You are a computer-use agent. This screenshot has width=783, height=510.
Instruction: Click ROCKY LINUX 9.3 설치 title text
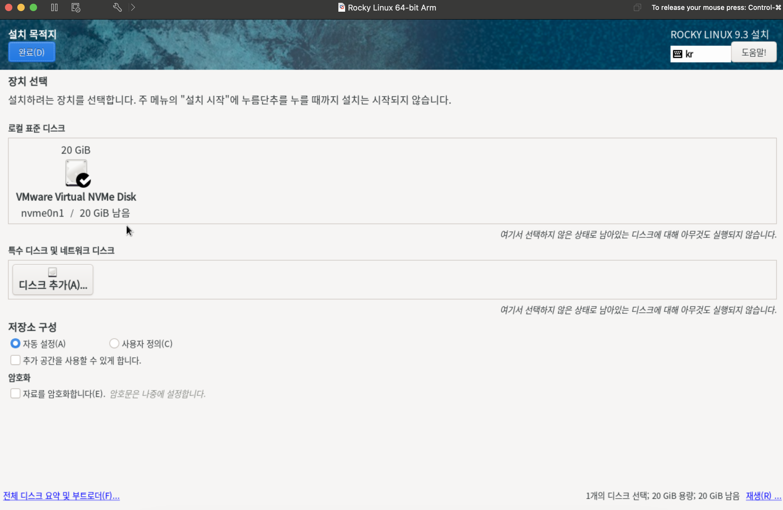click(x=720, y=35)
